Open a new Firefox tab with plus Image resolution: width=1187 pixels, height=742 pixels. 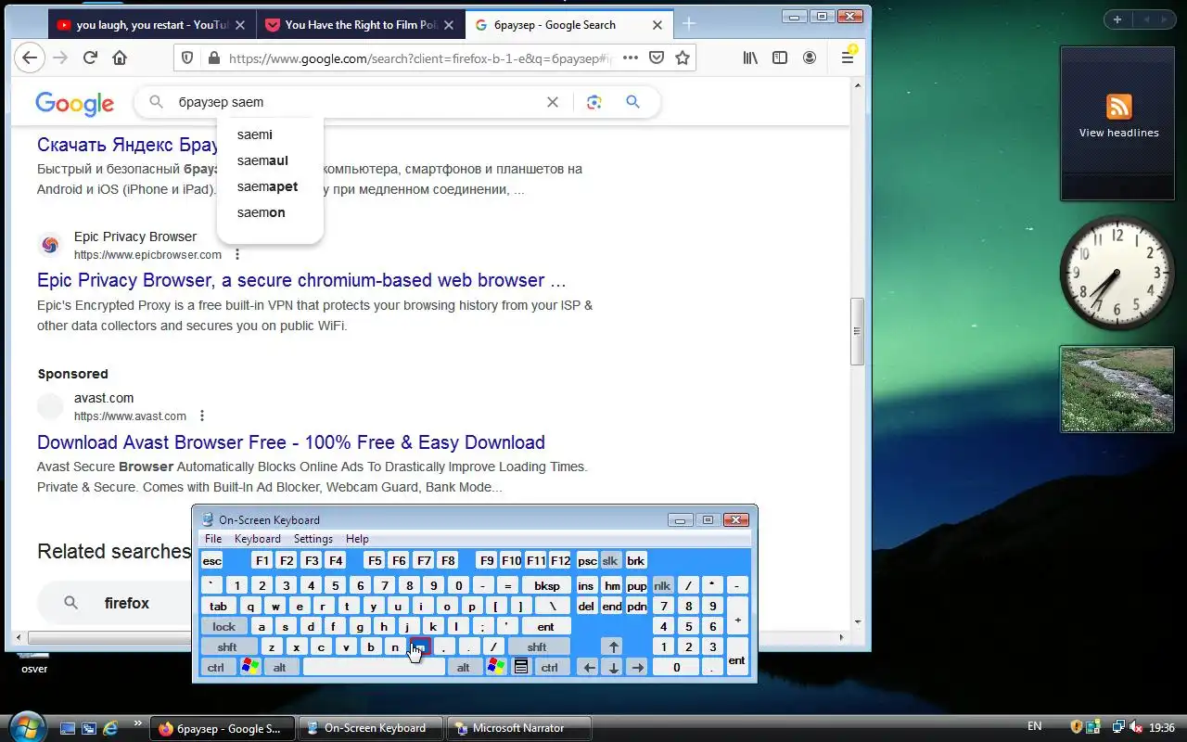689,24
